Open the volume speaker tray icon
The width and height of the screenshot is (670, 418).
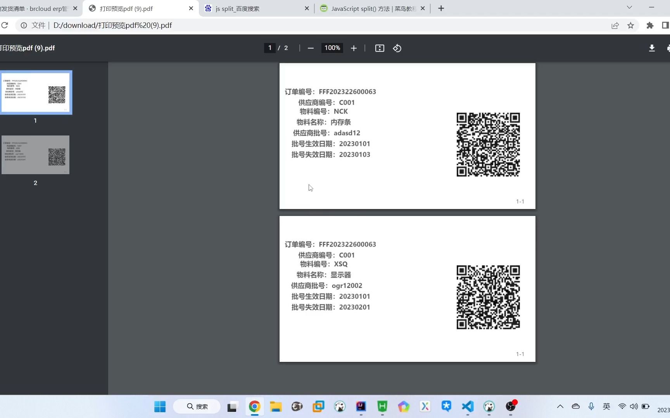pos(634,406)
